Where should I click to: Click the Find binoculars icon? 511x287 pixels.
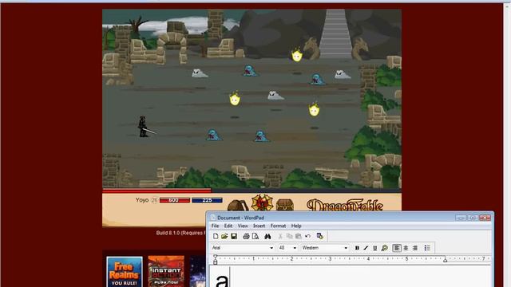tap(267, 236)
